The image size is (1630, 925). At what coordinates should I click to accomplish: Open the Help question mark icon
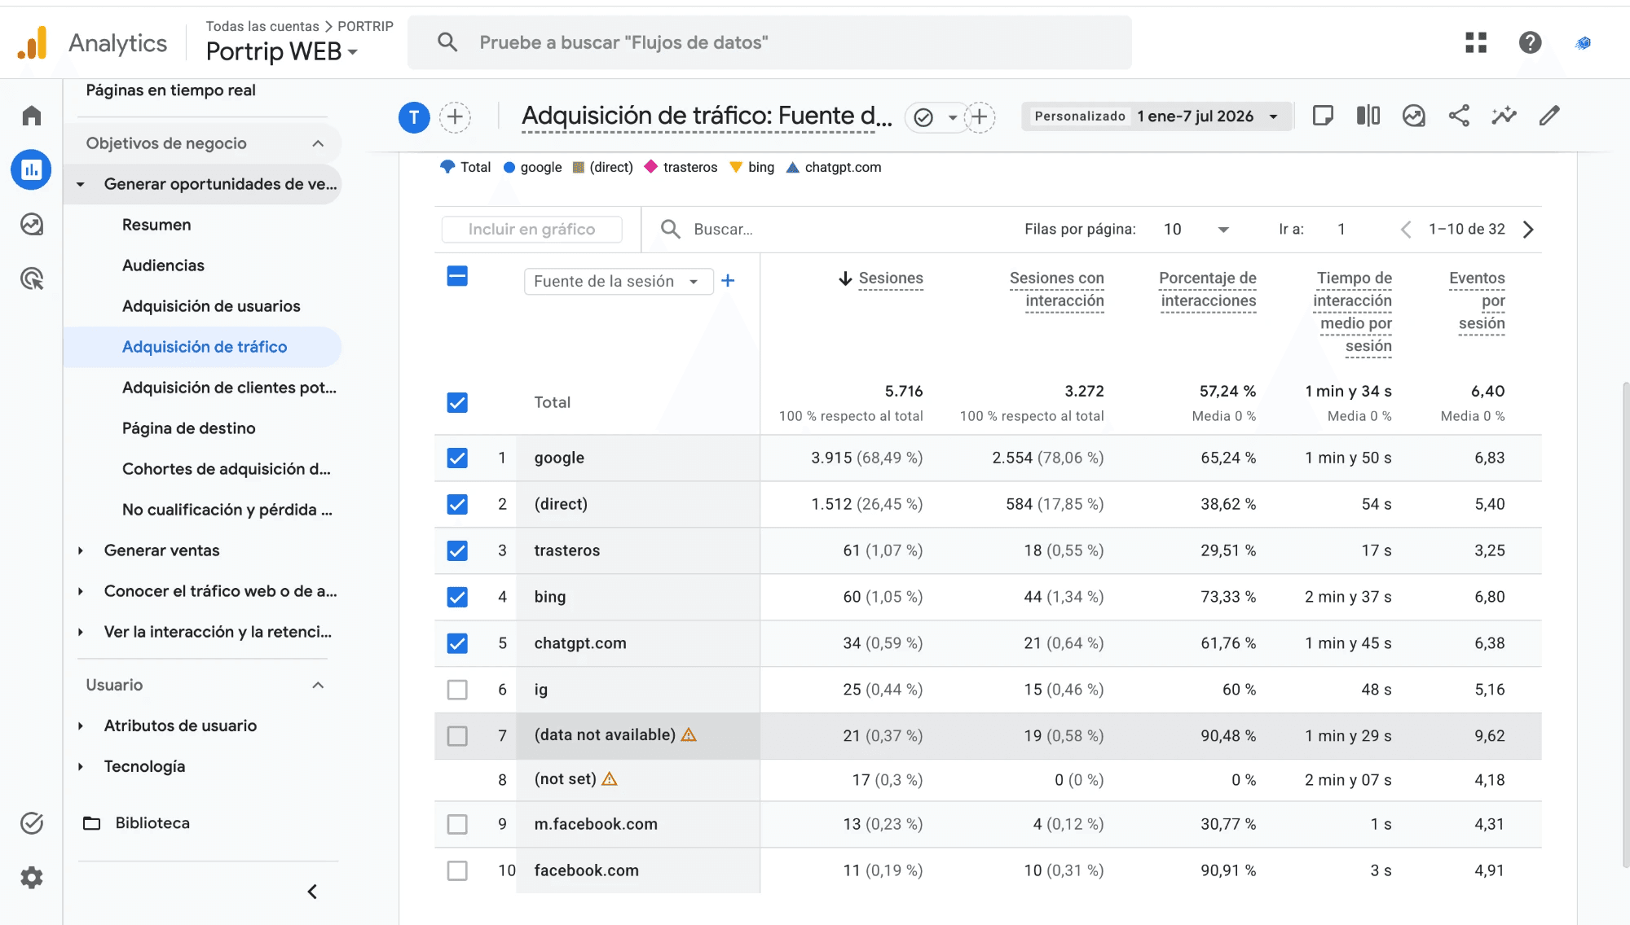1530,42
